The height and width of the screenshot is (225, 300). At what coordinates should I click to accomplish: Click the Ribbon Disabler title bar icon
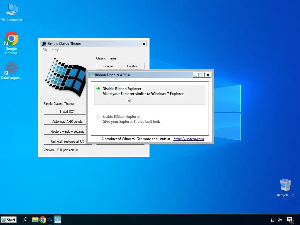[91, 75]
